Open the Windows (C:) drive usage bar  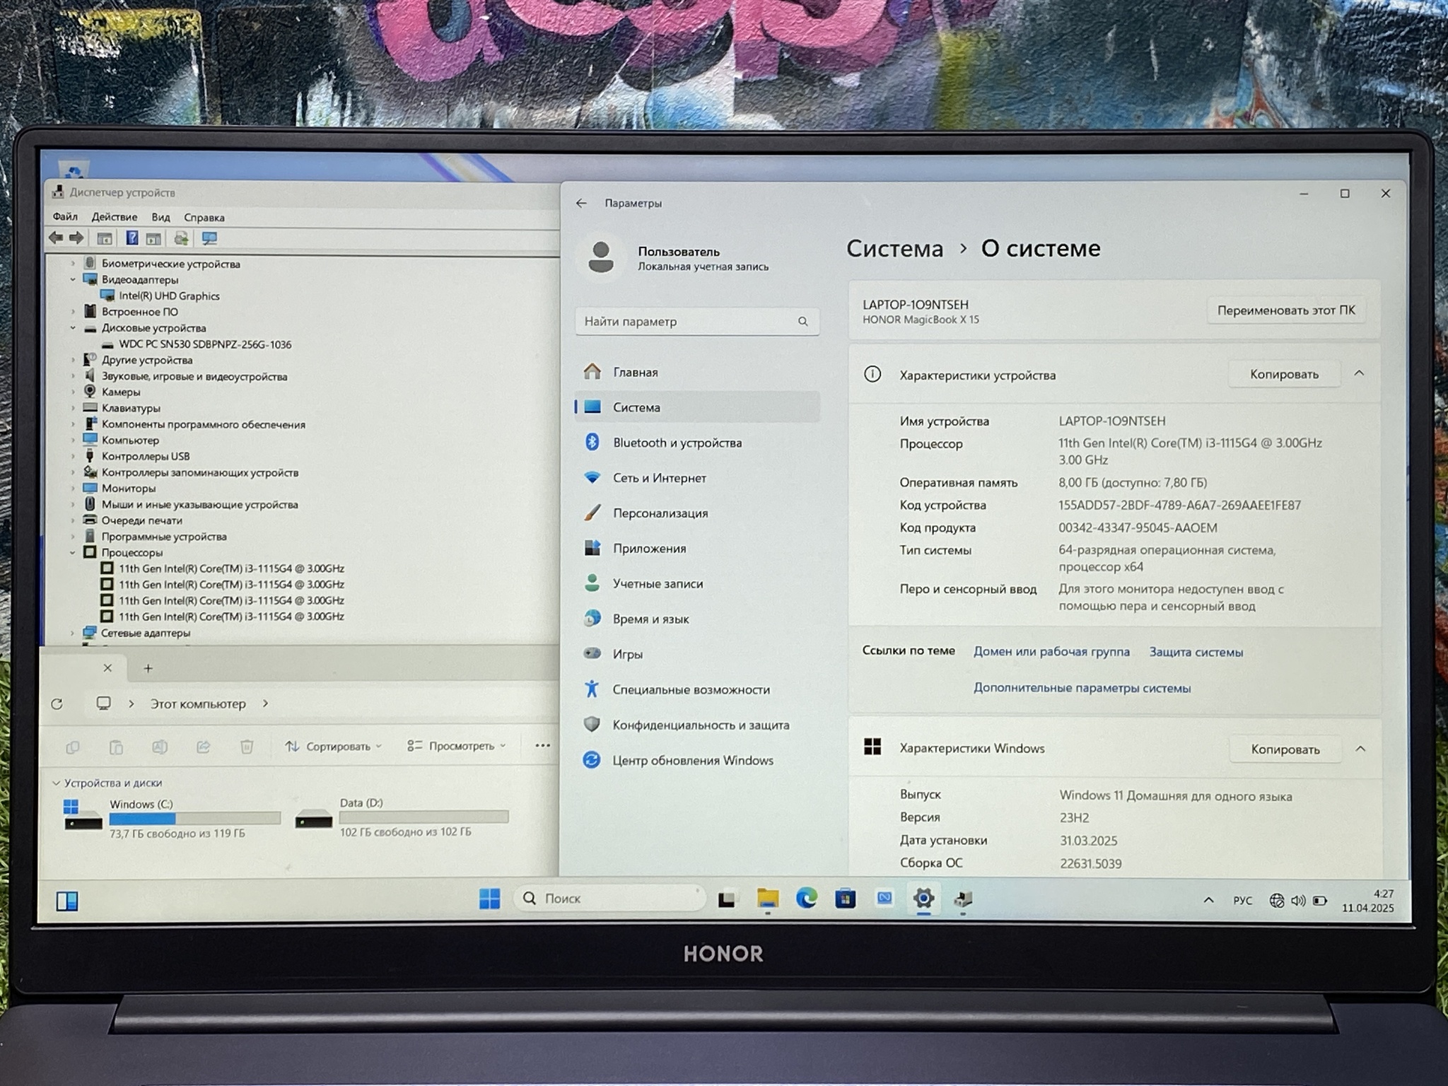(x=194, y=819)
